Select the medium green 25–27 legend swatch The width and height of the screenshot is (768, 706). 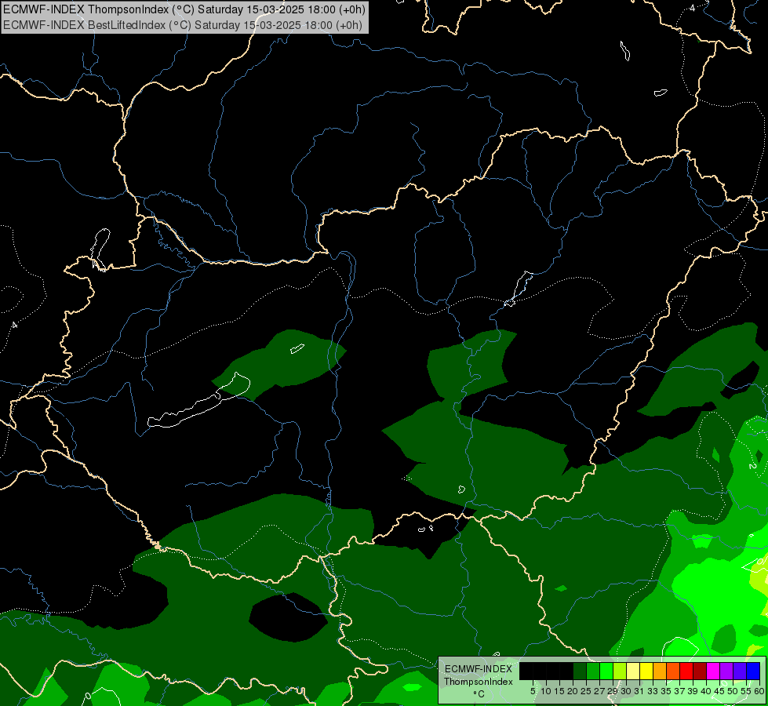(x=593, y=671)
